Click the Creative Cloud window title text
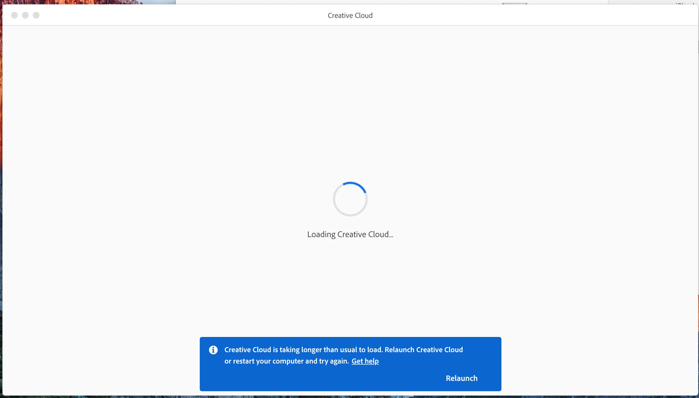Image resolution: width=699 pixels, height=398 pixels. [x=350, y=15]
